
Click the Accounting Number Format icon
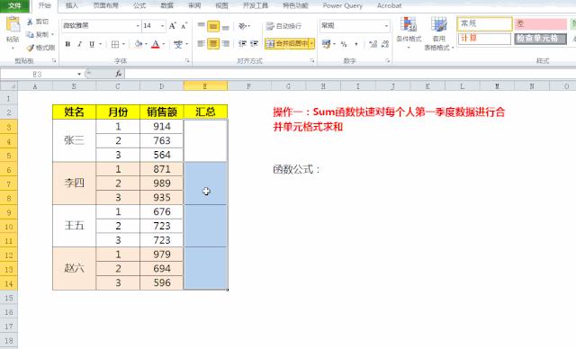click(x=326, y=44)
